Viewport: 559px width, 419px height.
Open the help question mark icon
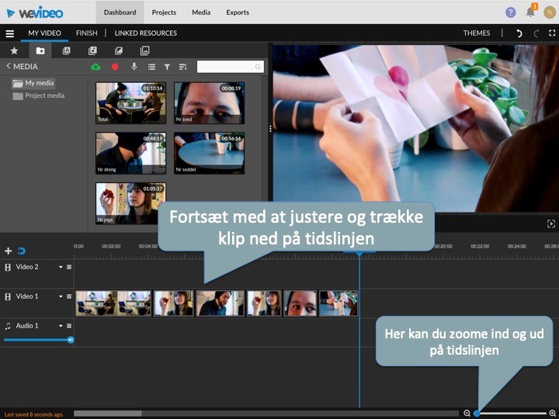click(511, 12)
